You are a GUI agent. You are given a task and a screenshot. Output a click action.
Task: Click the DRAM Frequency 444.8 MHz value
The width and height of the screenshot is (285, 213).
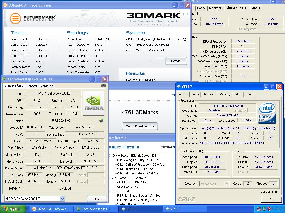(x=243, y=42)
